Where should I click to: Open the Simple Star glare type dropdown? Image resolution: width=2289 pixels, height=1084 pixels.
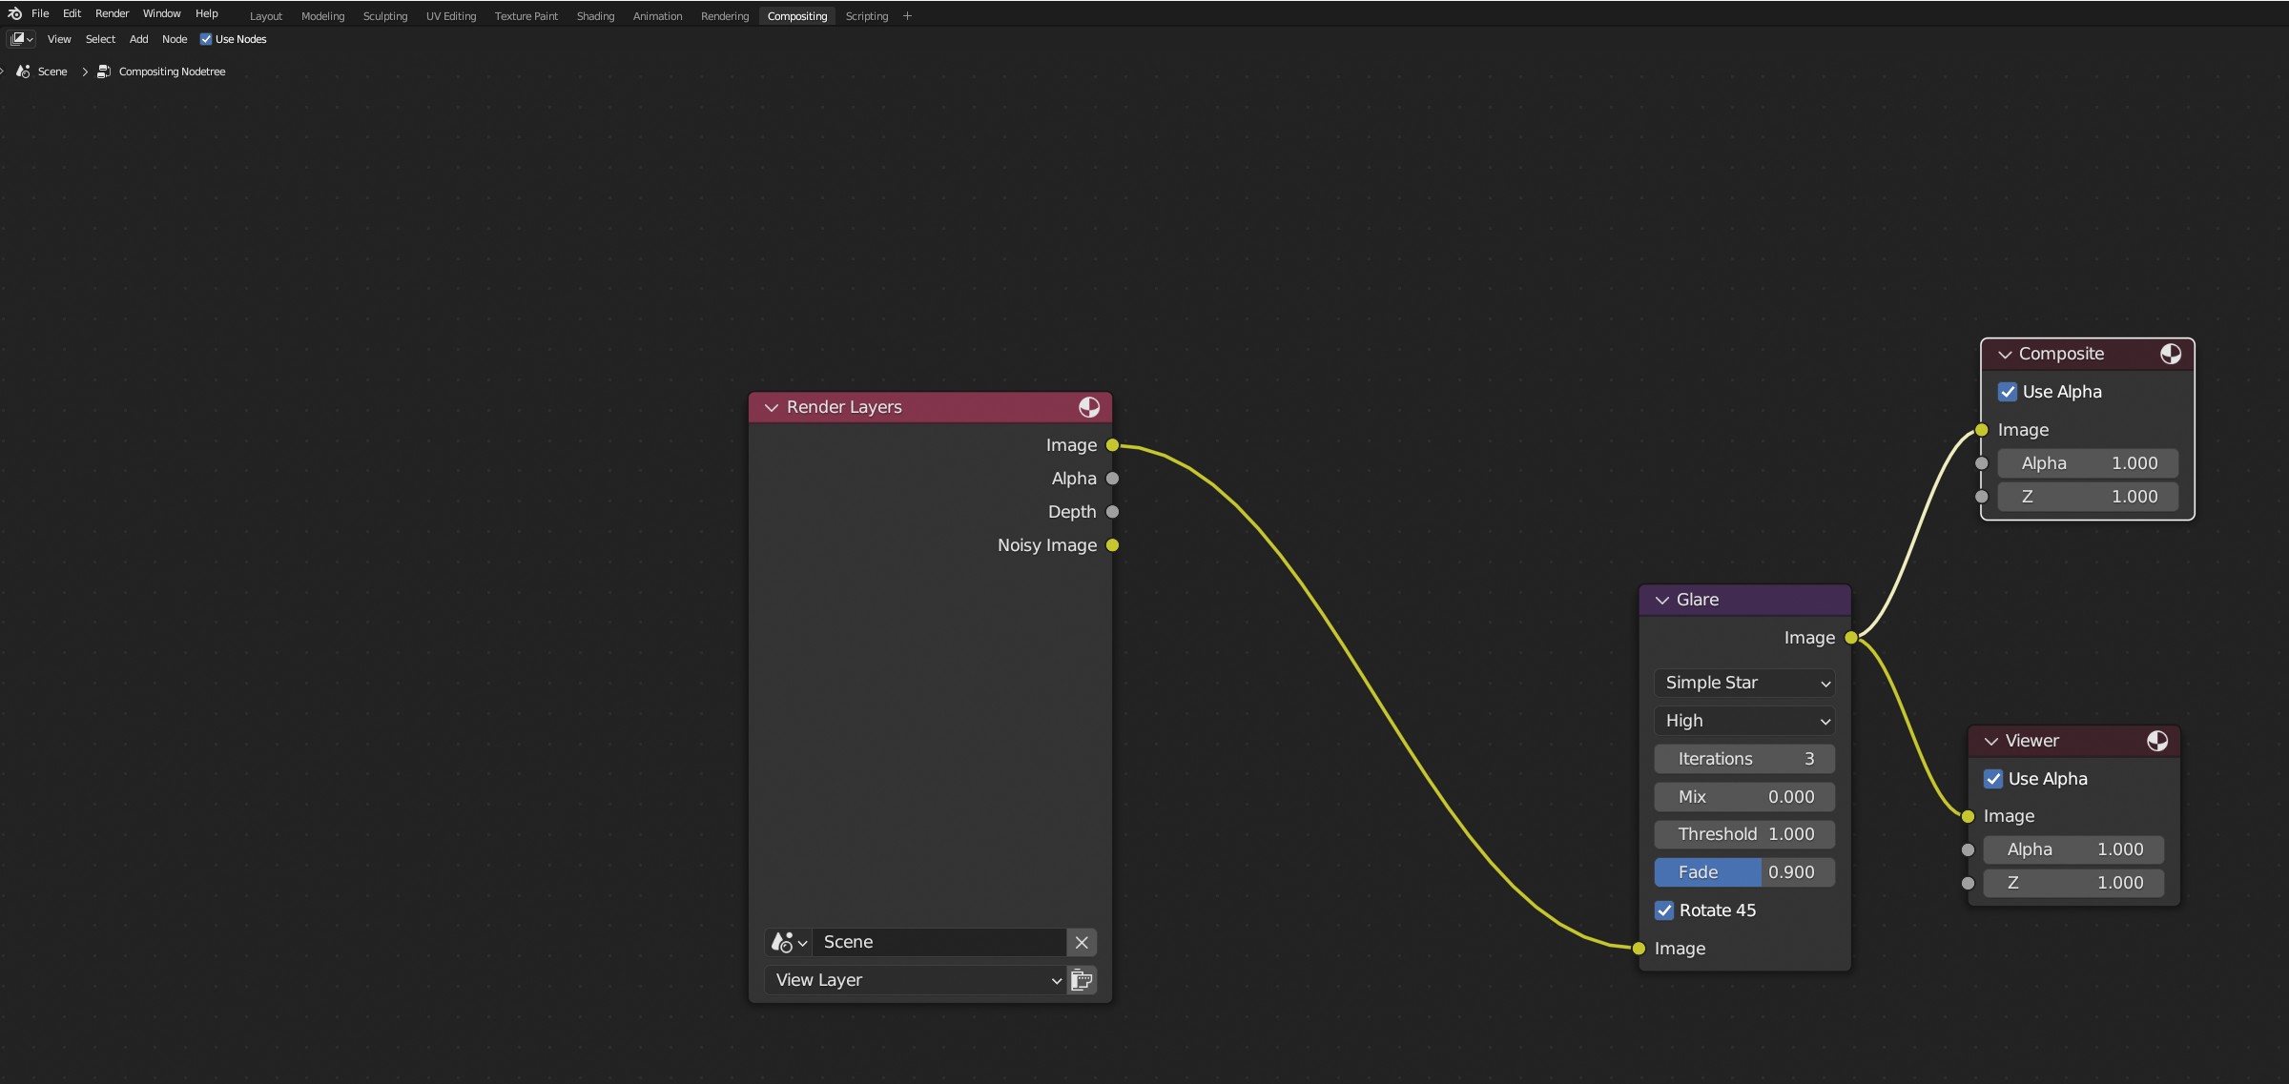[1744, 683]
